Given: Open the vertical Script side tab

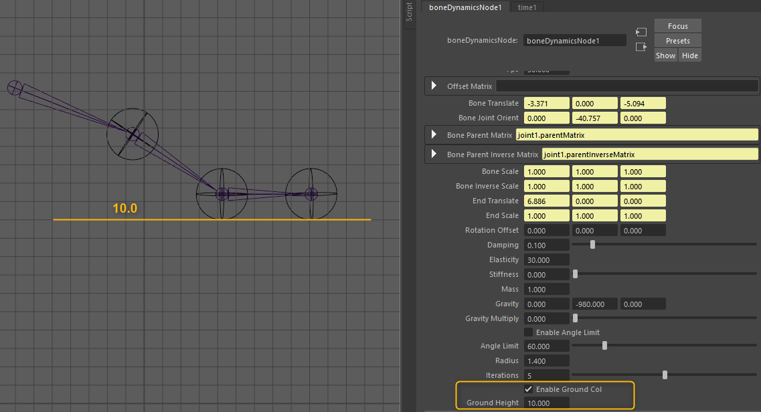Looking at the screenshot, I should pyautogui.click(x=410, y=12).
